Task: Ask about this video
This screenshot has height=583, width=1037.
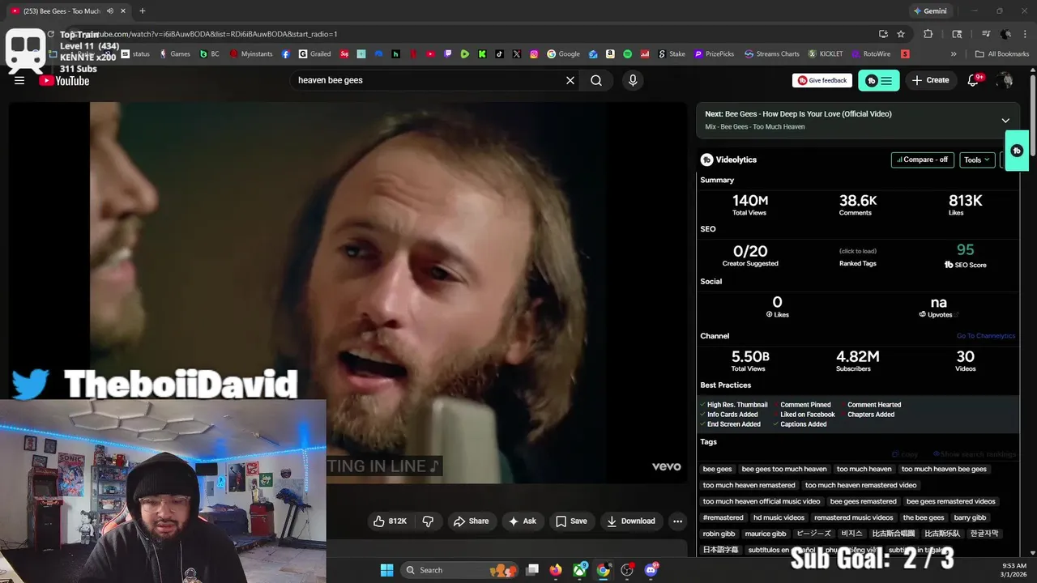Action: (523, 521)
